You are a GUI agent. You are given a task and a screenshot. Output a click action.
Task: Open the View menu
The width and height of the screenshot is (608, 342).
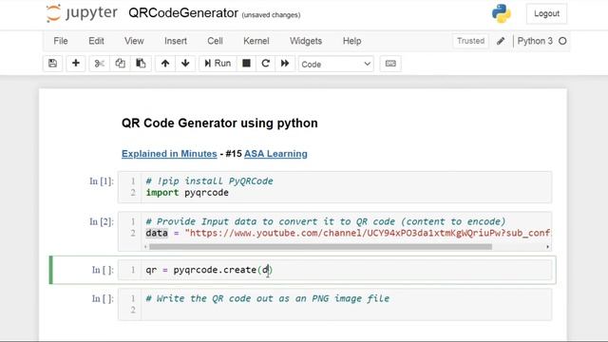(x=134, y=41)
